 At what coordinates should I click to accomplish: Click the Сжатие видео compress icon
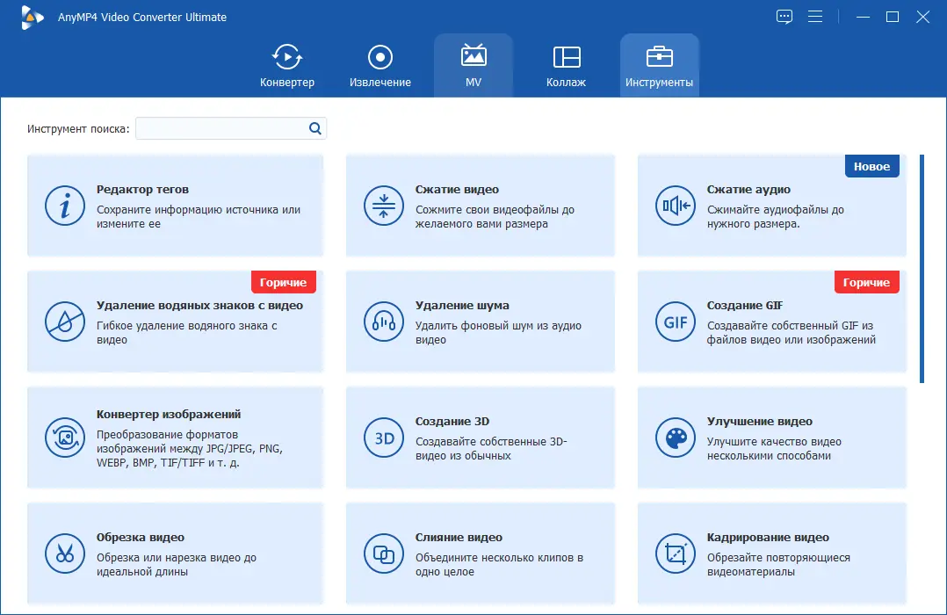(x=384, y=206)
